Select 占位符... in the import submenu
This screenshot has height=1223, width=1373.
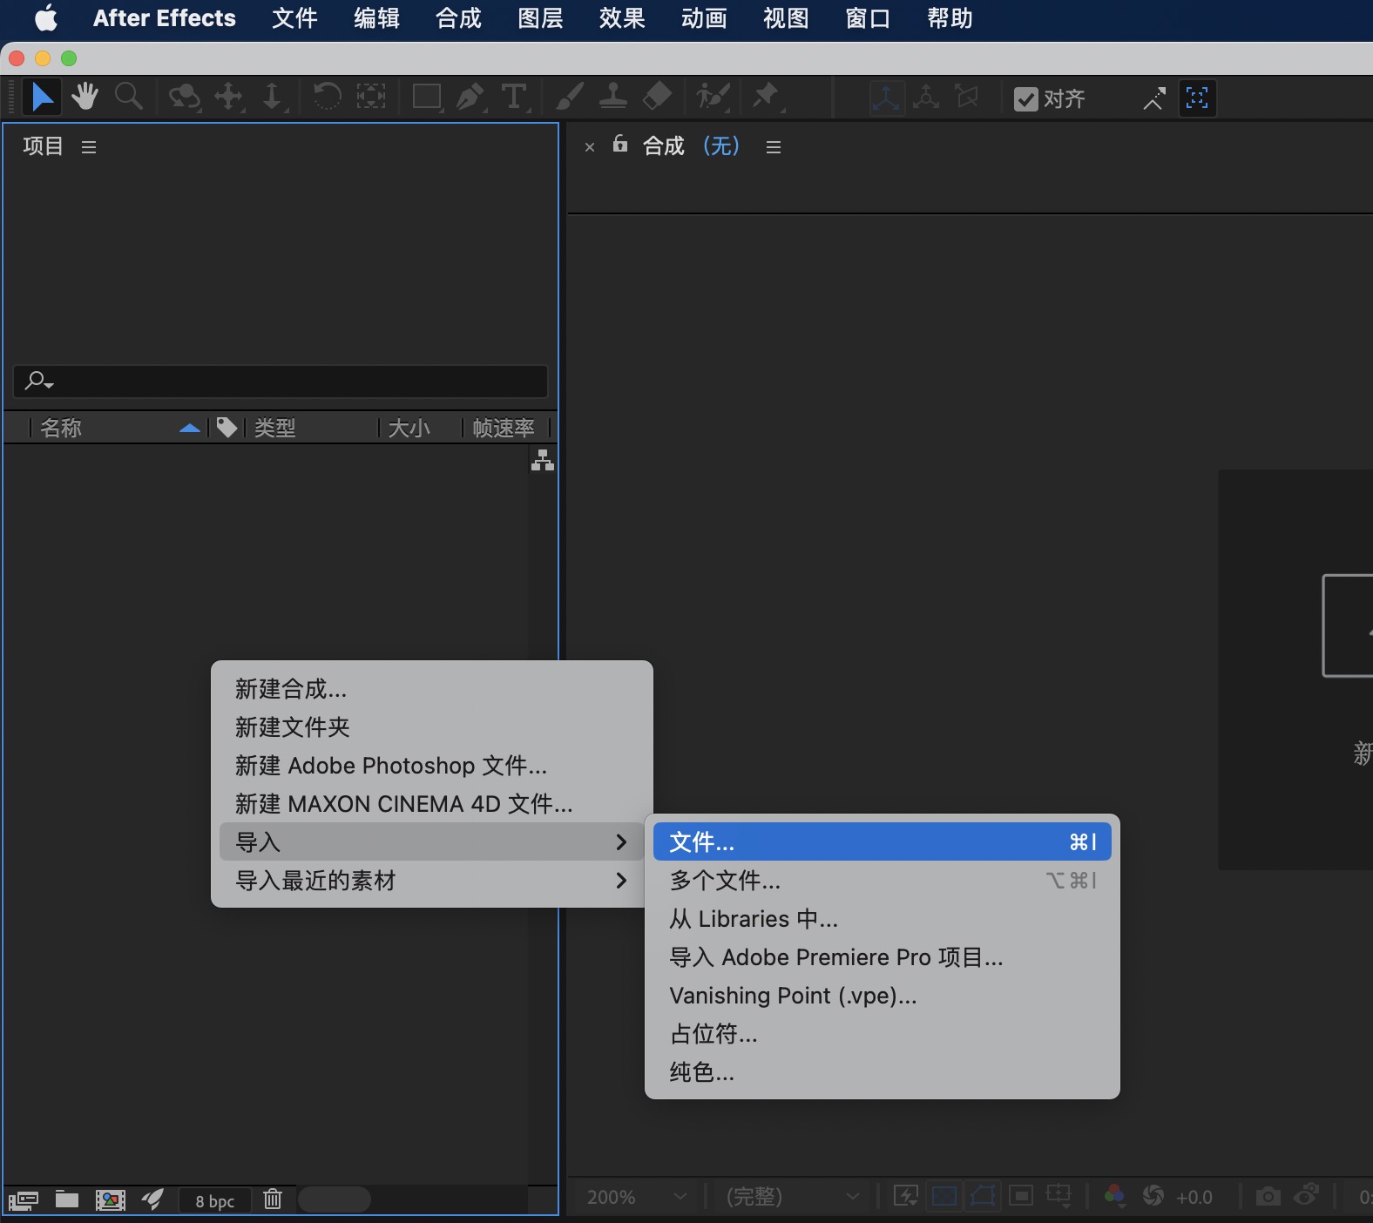pyautogui.click(x=883, y=1034)
